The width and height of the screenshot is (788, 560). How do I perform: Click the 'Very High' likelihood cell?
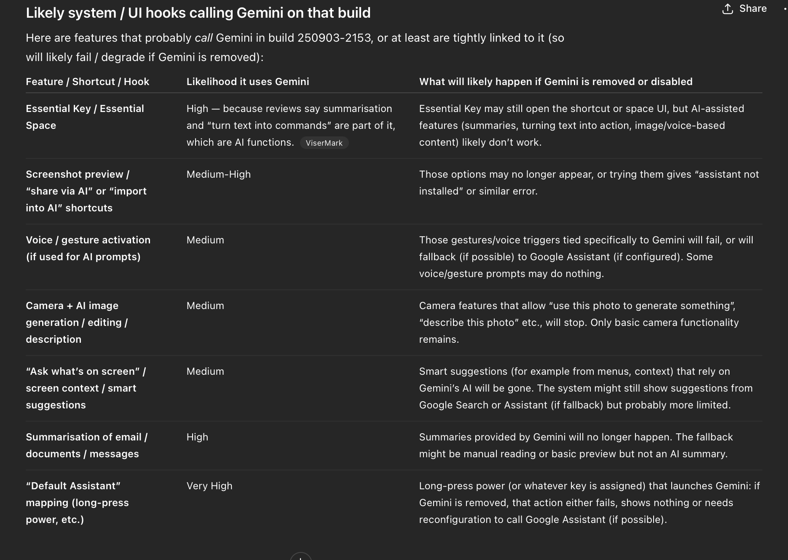[209, 486]
